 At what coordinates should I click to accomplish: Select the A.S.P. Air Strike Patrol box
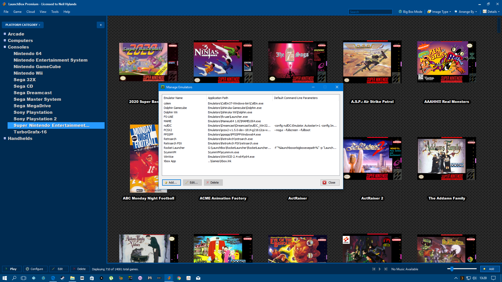point(372,62)
